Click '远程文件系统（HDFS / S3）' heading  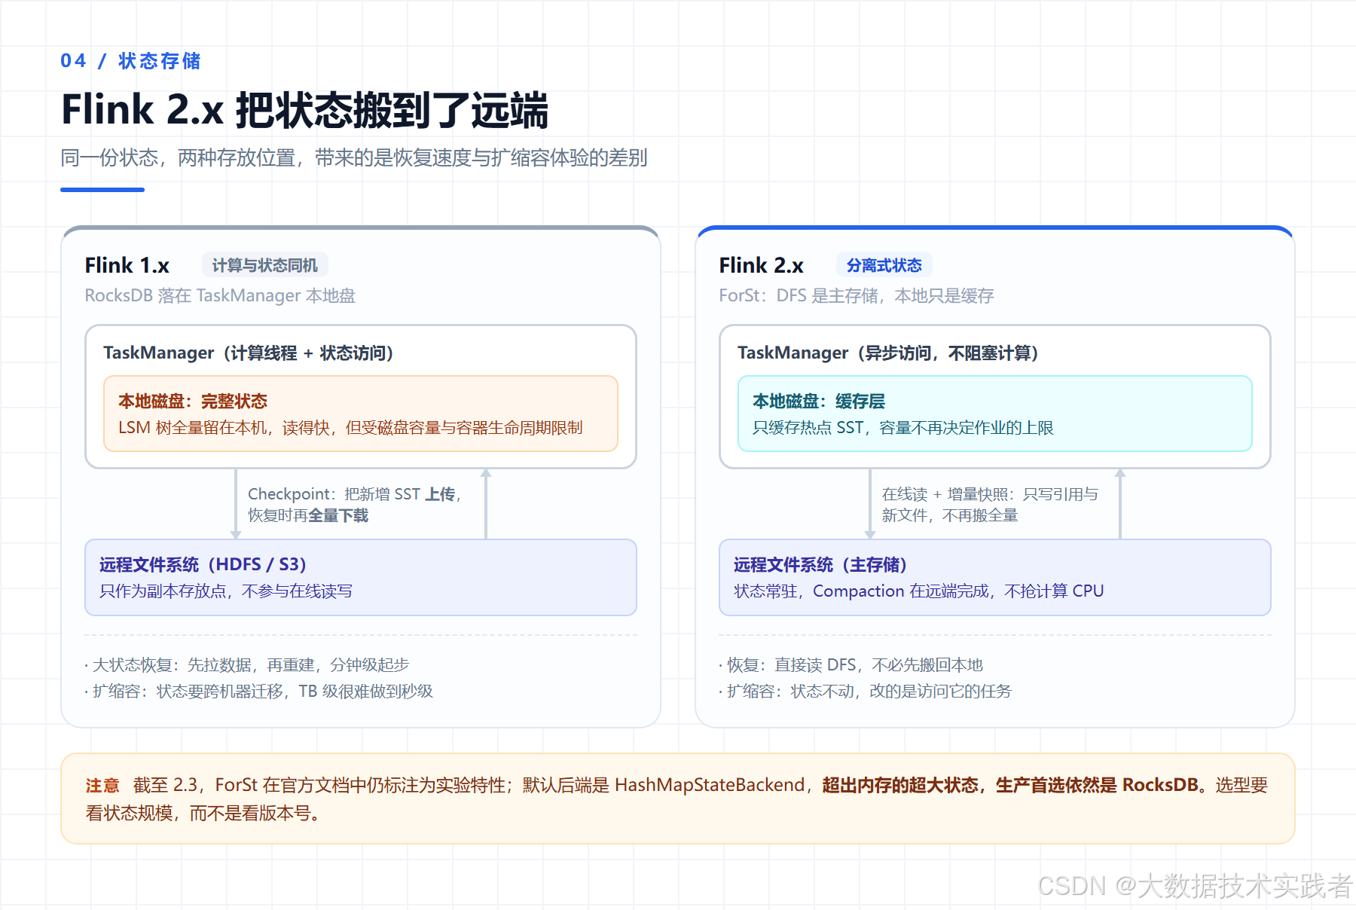coord(203,564)
